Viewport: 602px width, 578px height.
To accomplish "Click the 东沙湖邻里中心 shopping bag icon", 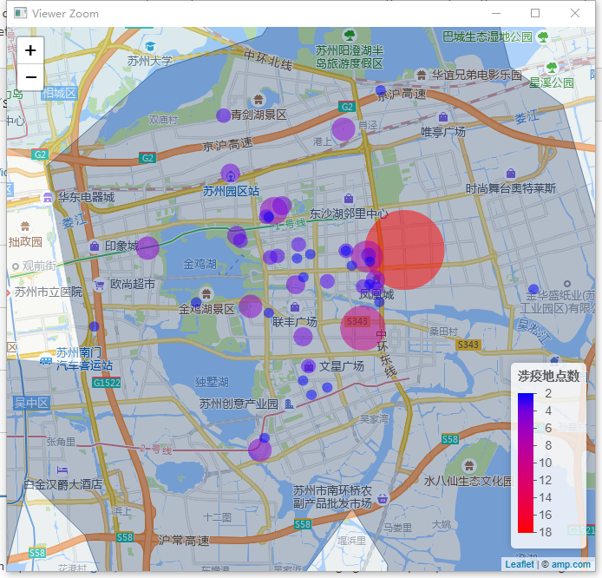I will coord(349,198).
